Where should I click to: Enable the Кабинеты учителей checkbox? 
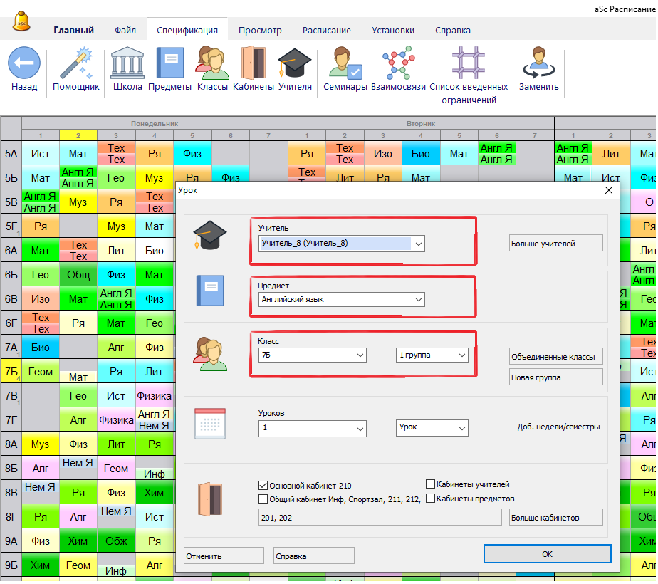pos(430,484)
